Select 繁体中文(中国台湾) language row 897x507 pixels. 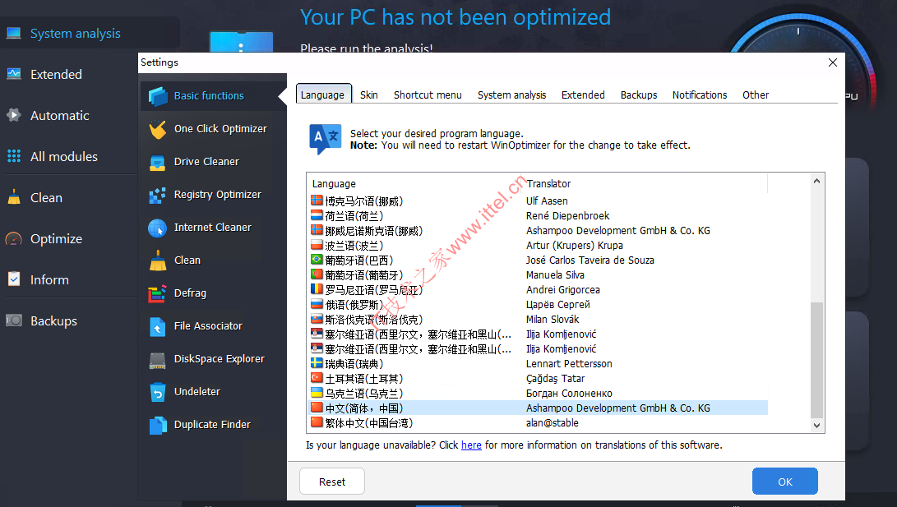538,422
